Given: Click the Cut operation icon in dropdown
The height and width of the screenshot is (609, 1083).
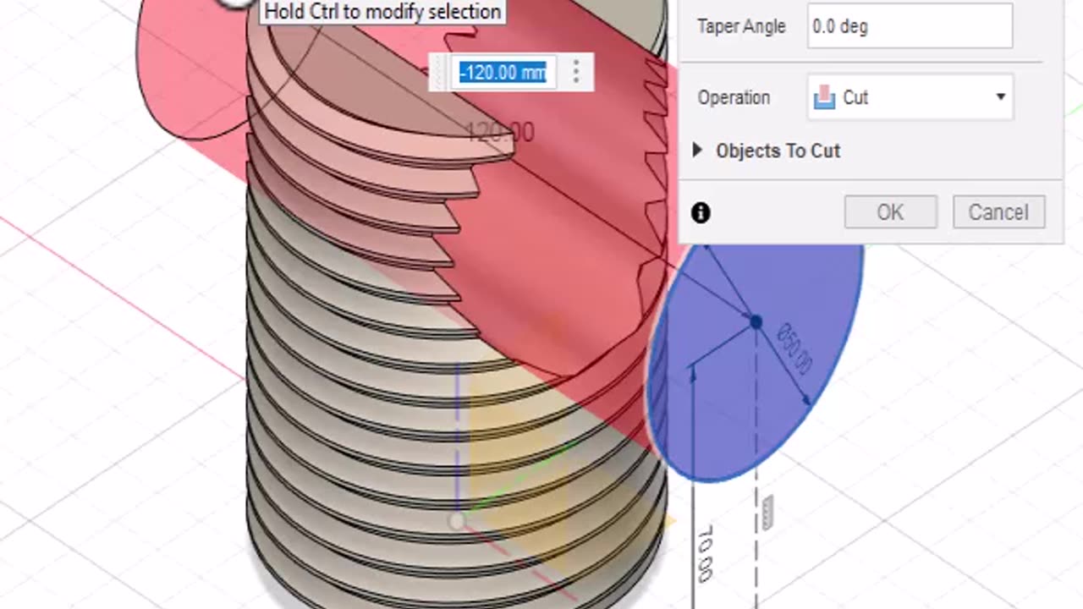Looking at the screenshot, I should (824, 97).
